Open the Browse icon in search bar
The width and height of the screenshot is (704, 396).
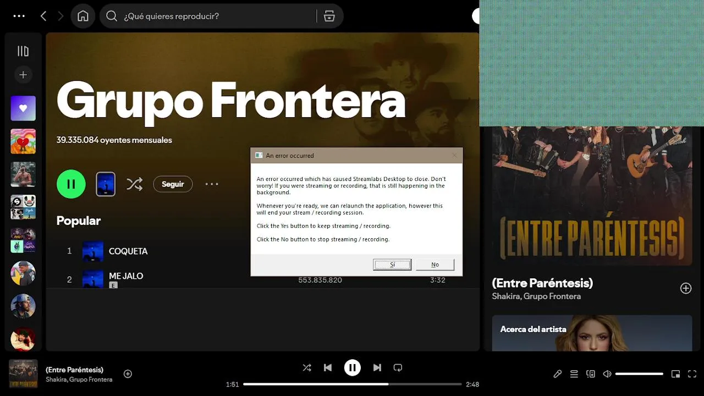tap(329, 16)
